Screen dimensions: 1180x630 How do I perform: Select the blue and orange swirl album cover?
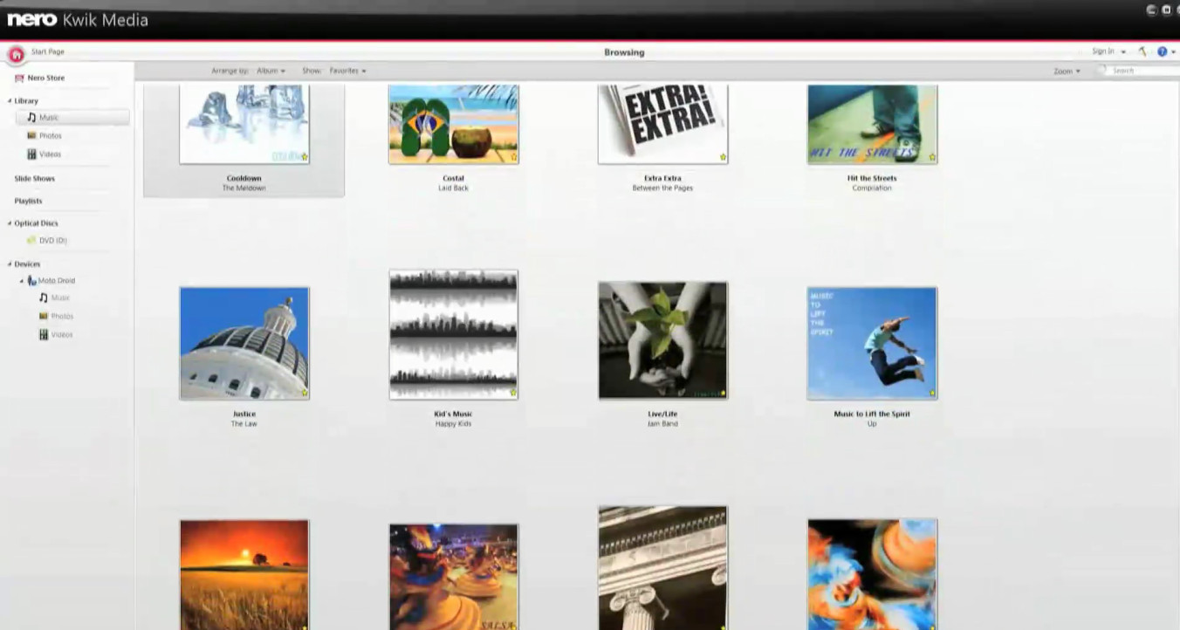pos(873,574)
